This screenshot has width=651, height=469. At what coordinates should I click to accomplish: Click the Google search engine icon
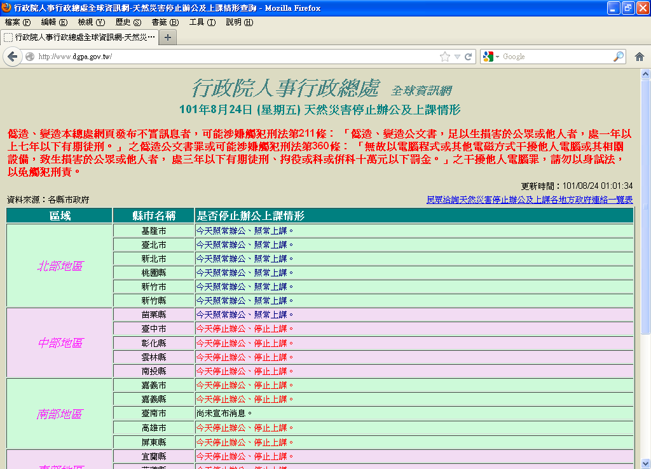(x=488, y=57)
